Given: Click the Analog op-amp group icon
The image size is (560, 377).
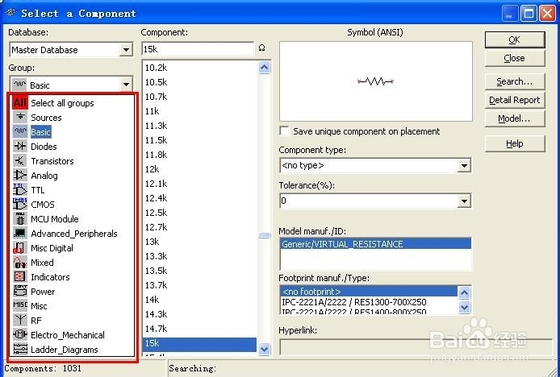Looking at the screenshot, I should 20,175.
